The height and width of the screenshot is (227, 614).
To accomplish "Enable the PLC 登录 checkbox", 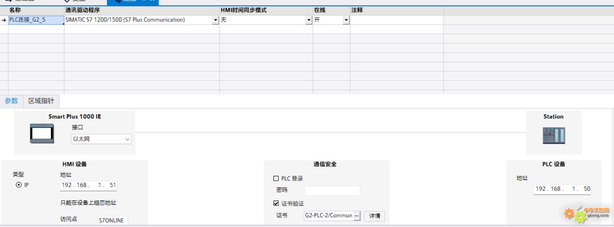I will pos(276,179).
